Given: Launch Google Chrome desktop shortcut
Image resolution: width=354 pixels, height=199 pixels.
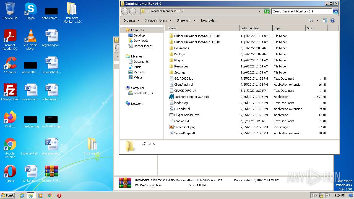Looking at the screenshot, I should tap(10, 148).
